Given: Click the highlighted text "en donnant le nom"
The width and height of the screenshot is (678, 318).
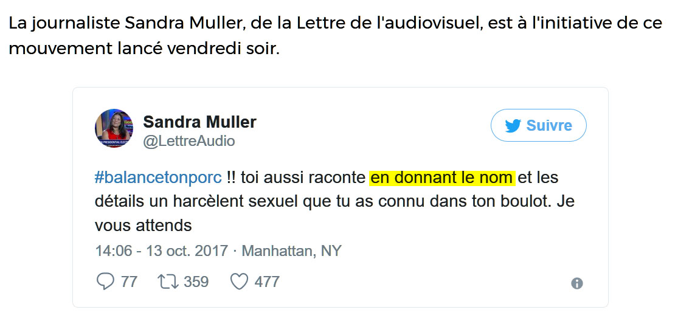Looking at the screenshot, I should point(442,178).
